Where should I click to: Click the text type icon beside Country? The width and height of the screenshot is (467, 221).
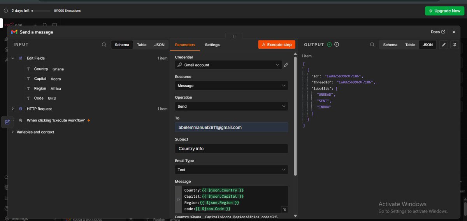pyautogui.click(x=28, y=69)
